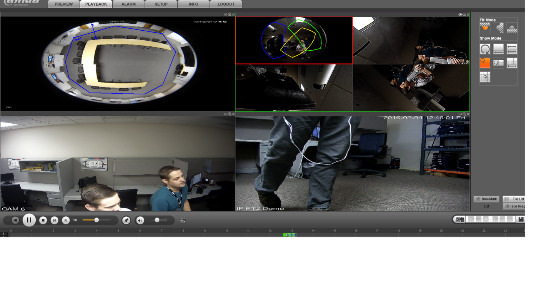Choose the original fisheye circle show mode
The image size is (533, 299).
tap(485, 49)
